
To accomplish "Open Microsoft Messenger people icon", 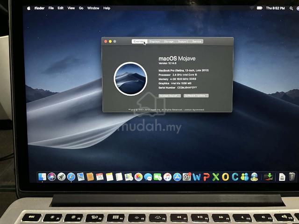I will click(x=245, y=177).
